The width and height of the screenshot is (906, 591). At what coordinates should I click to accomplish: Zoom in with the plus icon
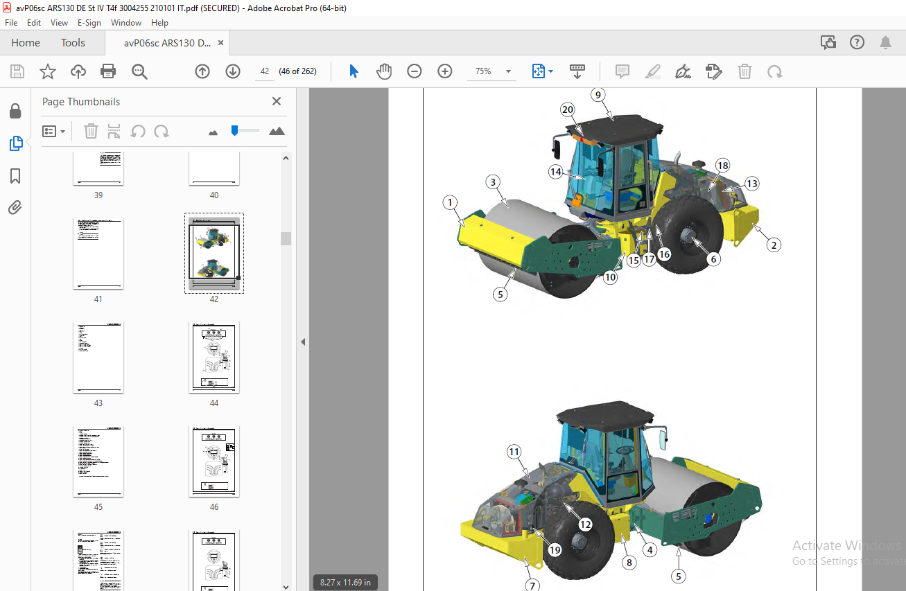[x=445, y=71]
